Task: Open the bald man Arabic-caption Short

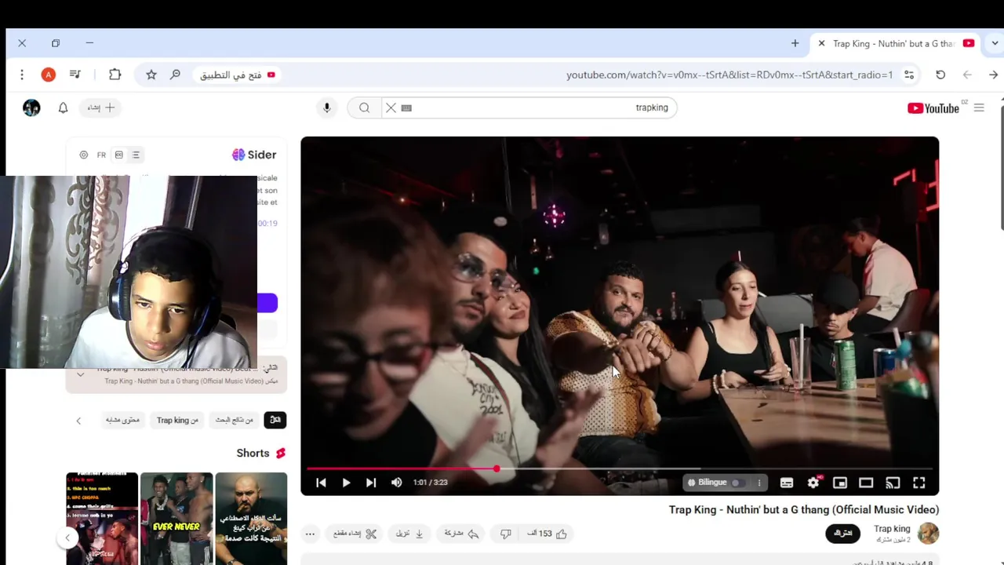Action: (x=251, y=518)
